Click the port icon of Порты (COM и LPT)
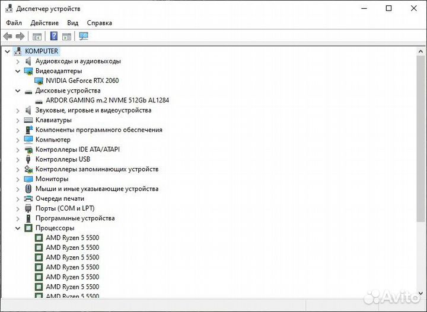This screenshot has width=427, height=312. pyautogui.click(x=28, y=208)
